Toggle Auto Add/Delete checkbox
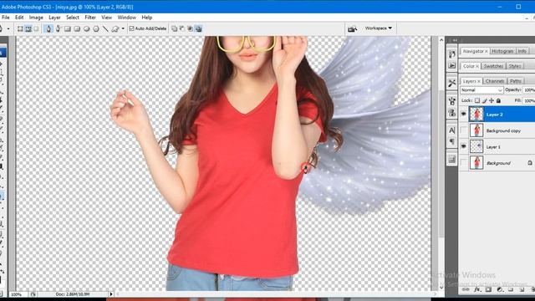 [x=131, y=28]
